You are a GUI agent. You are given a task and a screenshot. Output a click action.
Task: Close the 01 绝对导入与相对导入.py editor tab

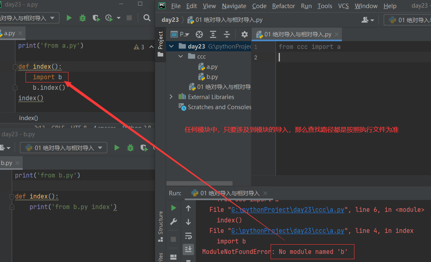[x=337, y=34]
